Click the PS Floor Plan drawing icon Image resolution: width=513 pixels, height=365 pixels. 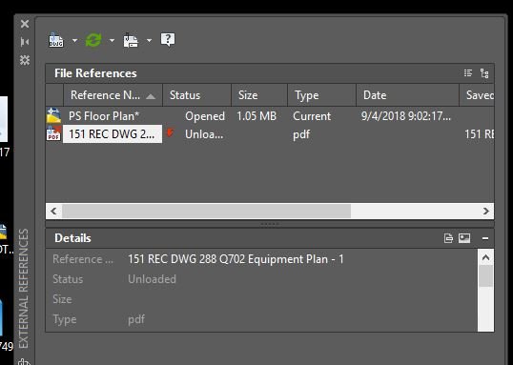coord(53,115)
